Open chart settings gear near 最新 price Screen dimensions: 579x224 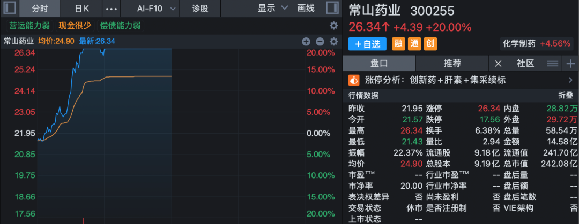(334, 42)
